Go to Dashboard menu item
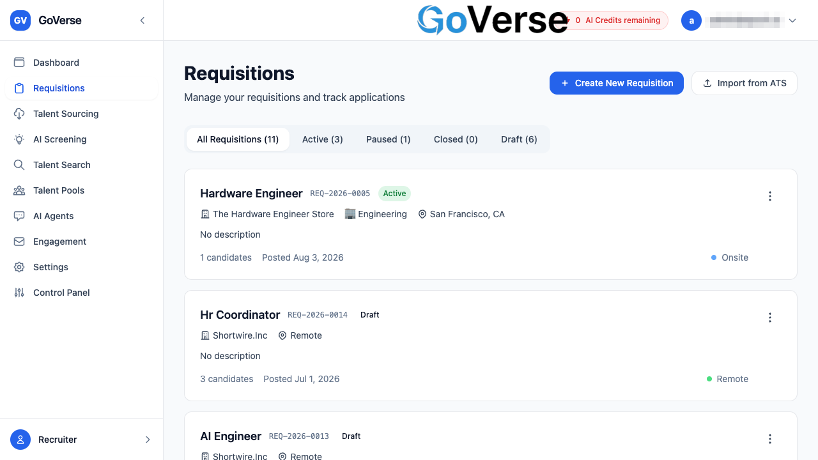Screen dimensions: 818x460 tap(81, 63)
